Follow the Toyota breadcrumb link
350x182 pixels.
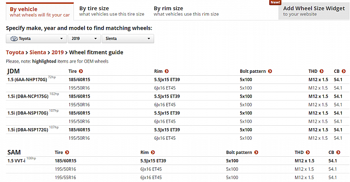click(15, 52)
